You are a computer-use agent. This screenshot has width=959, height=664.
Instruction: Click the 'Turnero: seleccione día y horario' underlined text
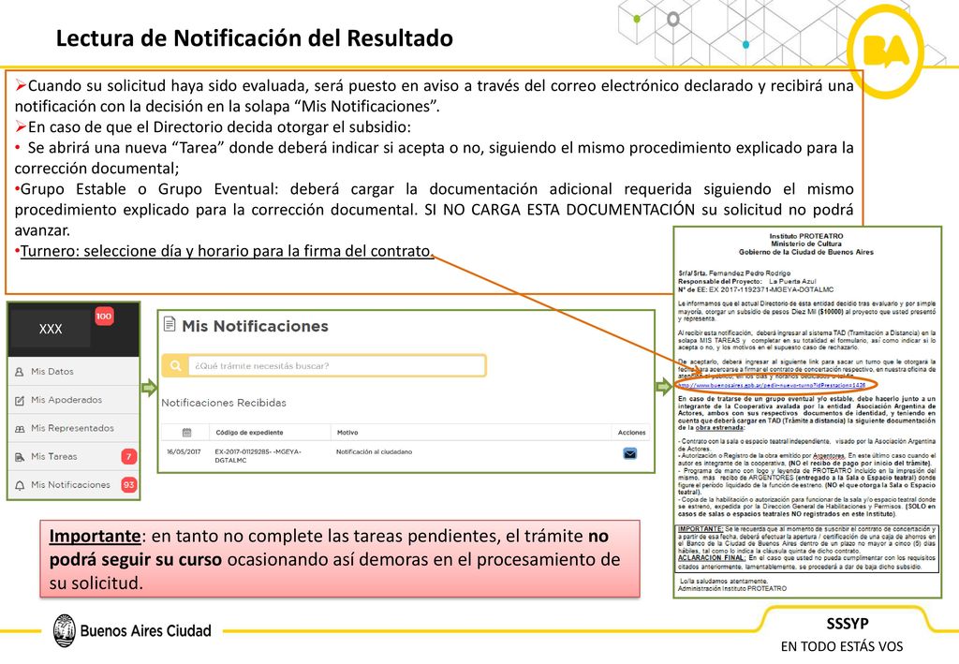pyautogui.click(x=227, y=251)
